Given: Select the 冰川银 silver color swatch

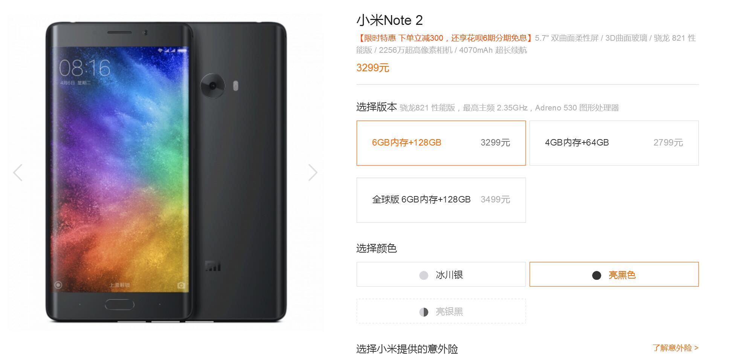Looking at the screenshot, I should pyautogui.click(x=441, y=274).
